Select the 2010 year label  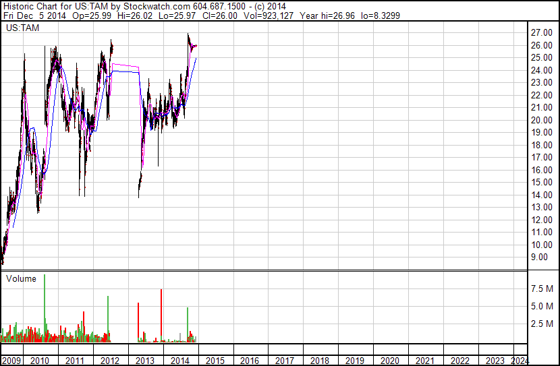40,361
